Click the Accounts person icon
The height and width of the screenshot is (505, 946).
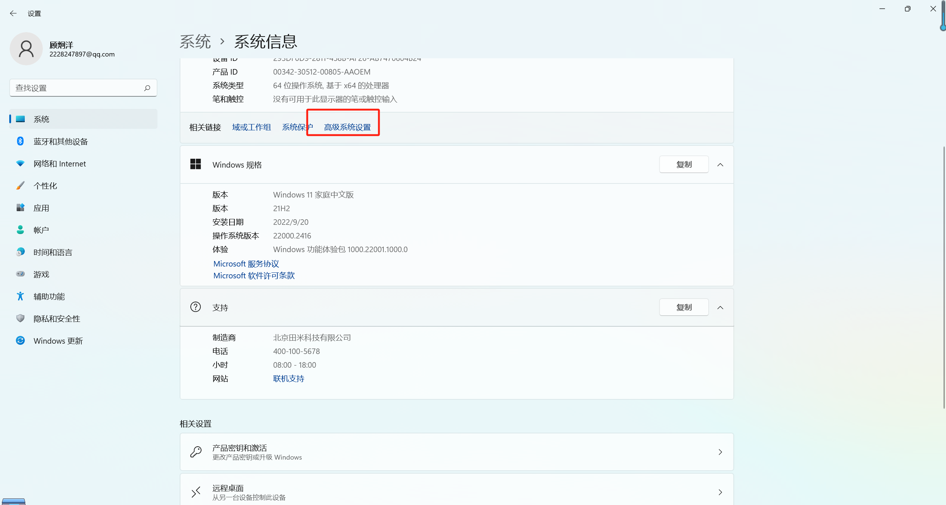20,230
